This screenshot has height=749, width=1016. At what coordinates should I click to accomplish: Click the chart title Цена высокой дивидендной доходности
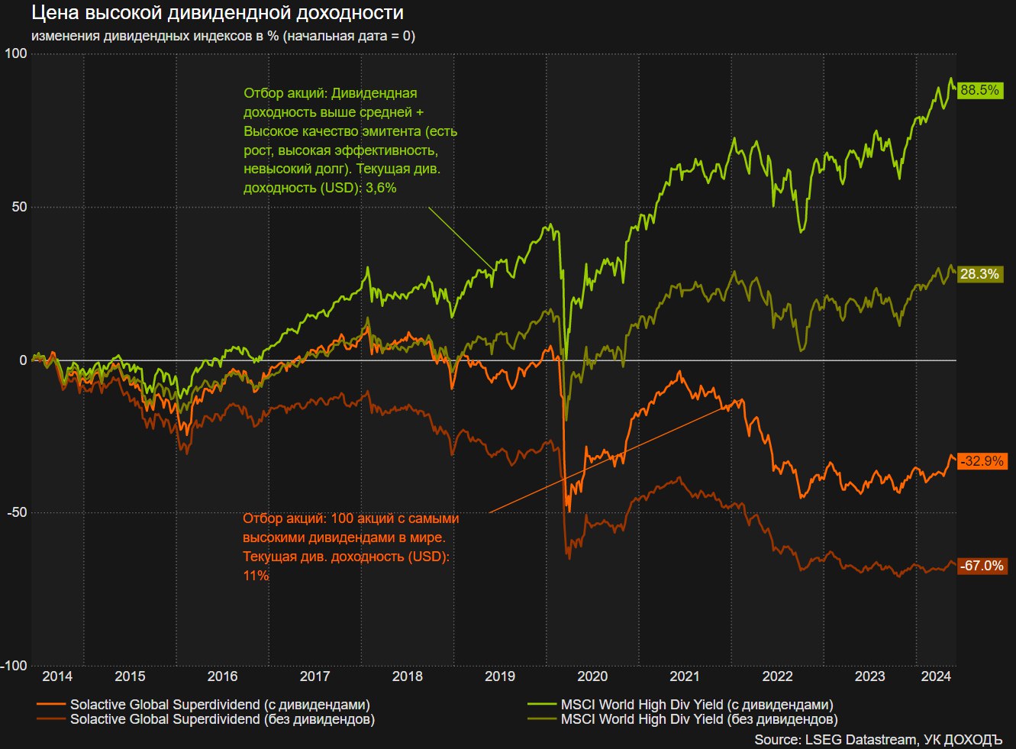[218, 13]
